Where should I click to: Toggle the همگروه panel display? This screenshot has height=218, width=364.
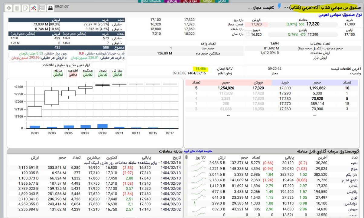coord(88,73)
